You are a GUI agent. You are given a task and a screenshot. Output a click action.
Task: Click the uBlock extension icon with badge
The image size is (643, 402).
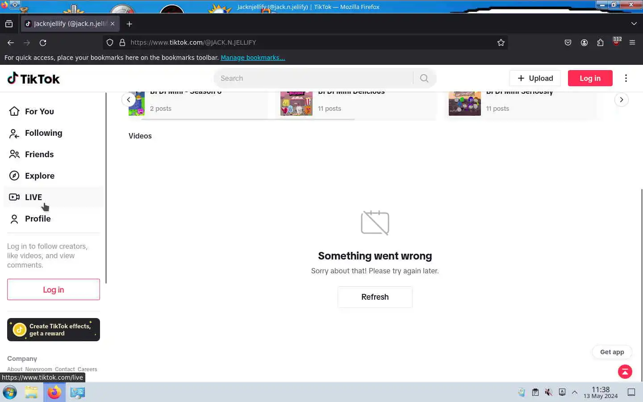click(617, 42)
